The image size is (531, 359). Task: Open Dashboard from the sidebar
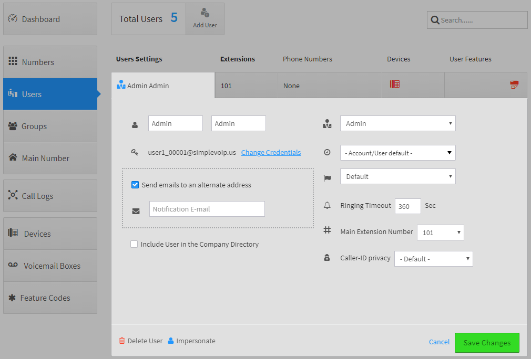point(50,19)
